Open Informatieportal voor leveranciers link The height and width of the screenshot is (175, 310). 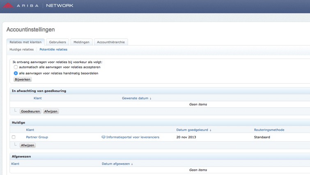pos(133,137)
